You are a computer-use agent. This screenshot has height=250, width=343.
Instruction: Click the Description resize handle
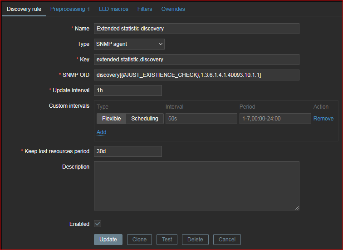297,208
